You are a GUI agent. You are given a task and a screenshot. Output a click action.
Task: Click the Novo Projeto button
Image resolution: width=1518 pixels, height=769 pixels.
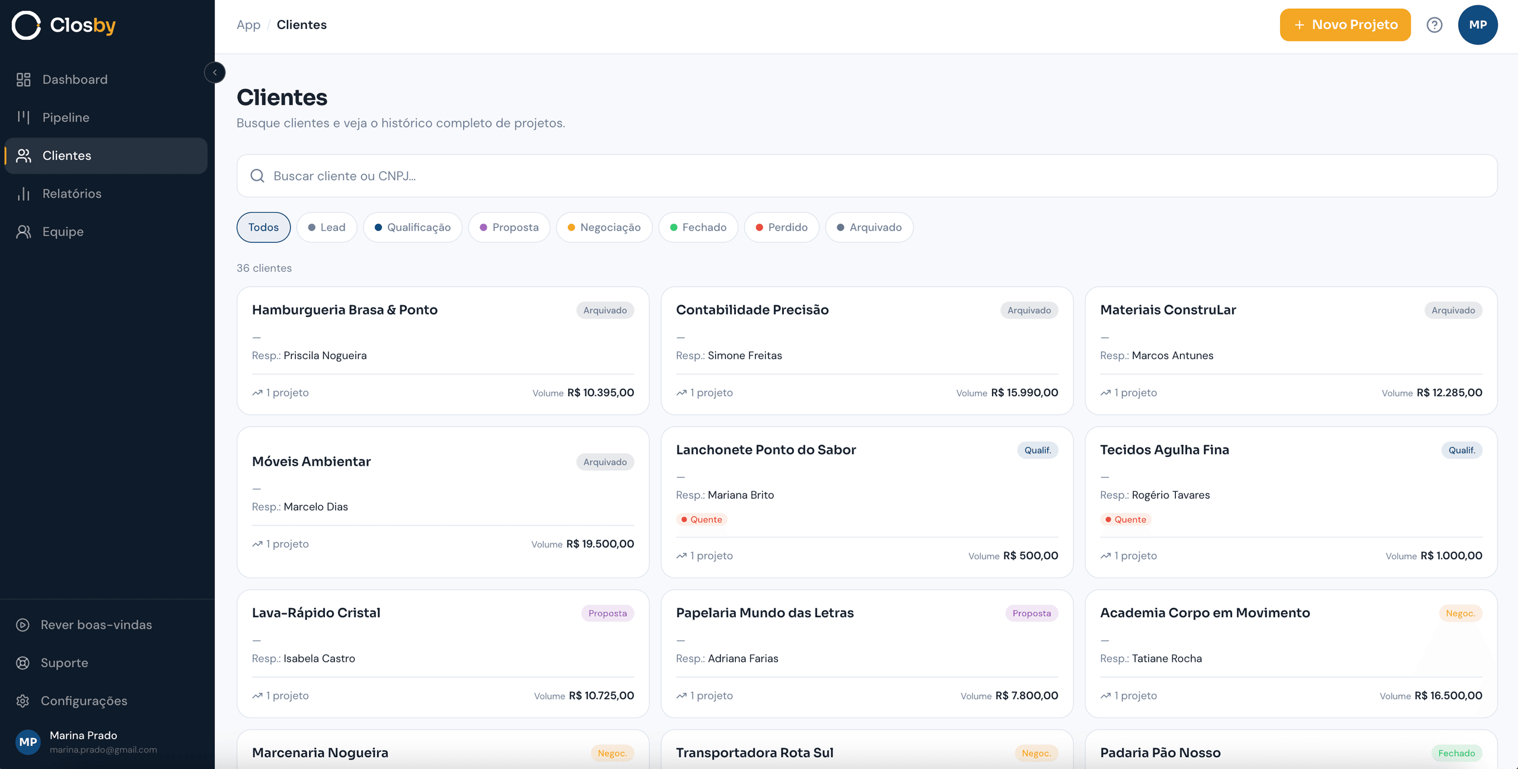pos(1345,25)
